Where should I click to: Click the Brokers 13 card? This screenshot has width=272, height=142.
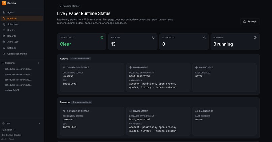click(x=133, y=41)
